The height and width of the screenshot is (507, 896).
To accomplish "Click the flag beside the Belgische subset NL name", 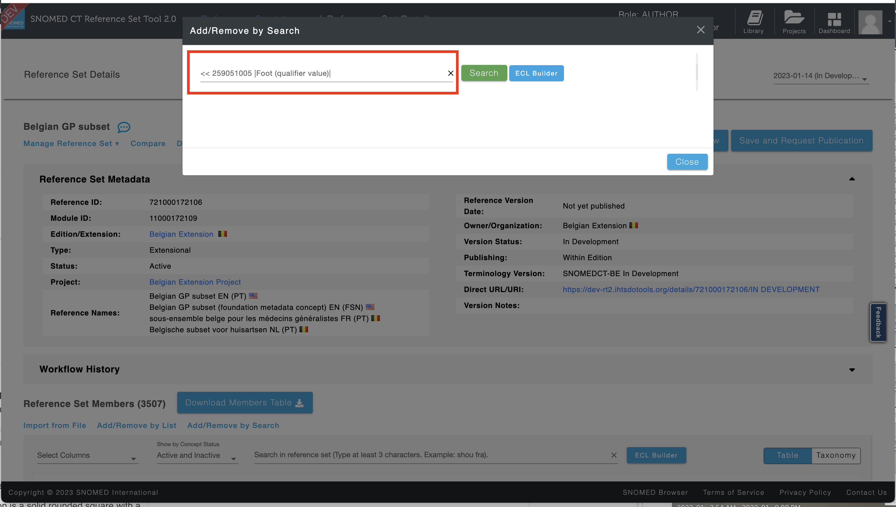I will point(304,329).
